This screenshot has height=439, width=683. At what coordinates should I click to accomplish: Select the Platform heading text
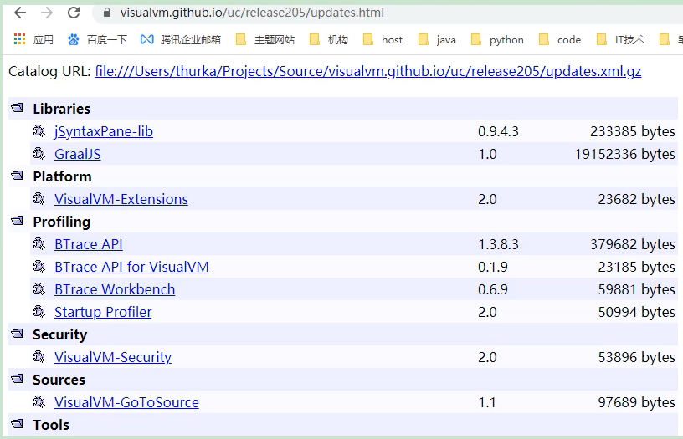62,176
